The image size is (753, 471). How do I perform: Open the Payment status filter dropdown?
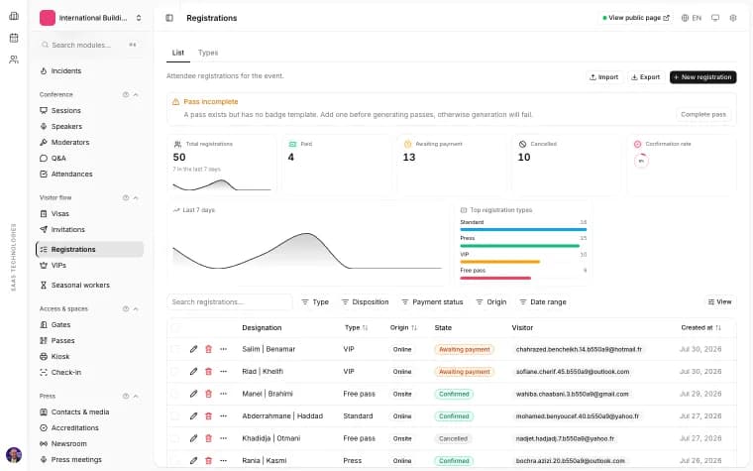click(x=432, y=301)
